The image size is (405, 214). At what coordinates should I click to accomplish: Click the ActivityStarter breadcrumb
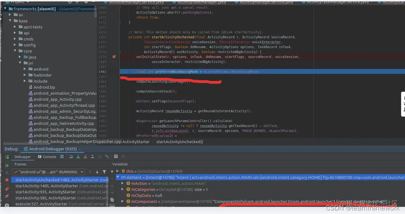tap(136, 142)
